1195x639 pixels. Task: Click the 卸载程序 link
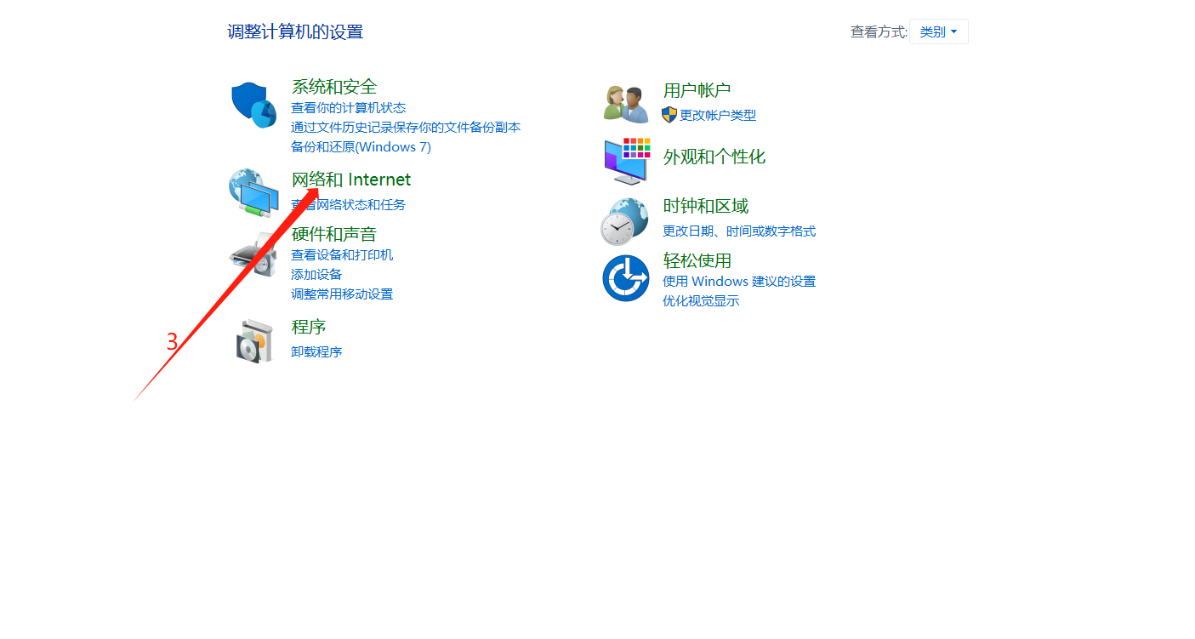tap(316, 352)
